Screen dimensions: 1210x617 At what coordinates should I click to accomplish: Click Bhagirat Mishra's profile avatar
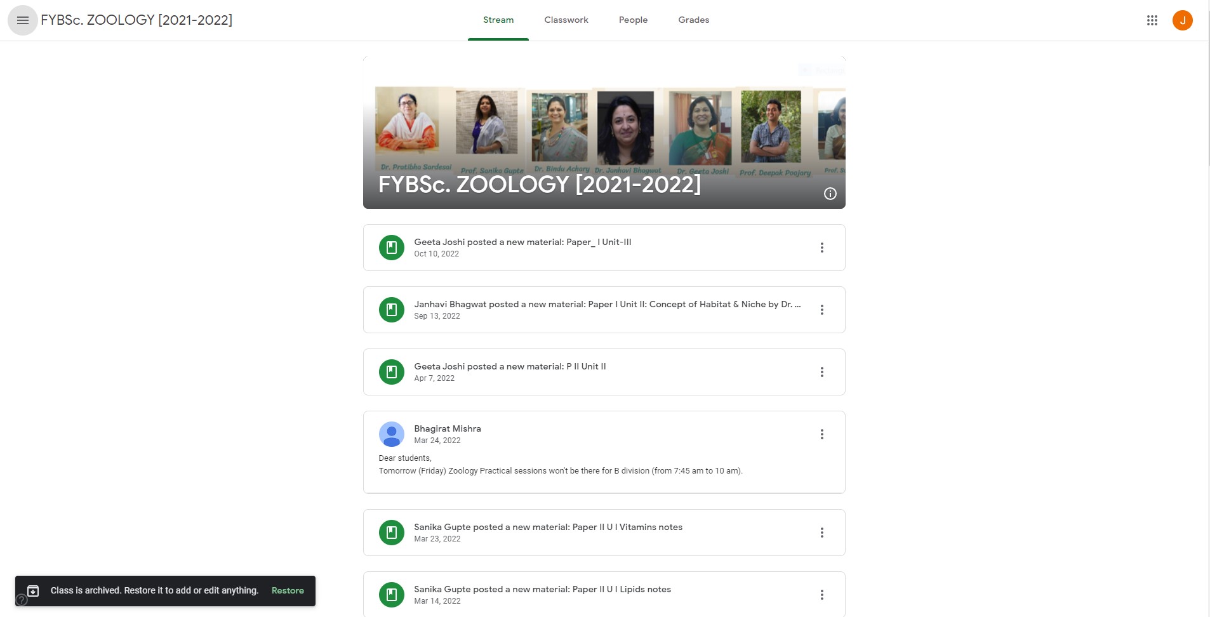[392, 434]
